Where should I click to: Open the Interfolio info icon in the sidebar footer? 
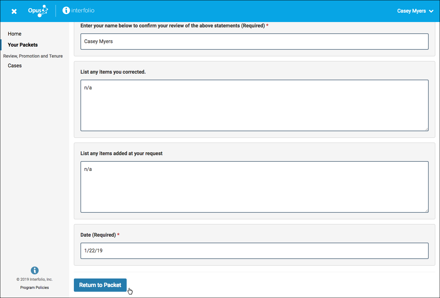tap(35, 270)
